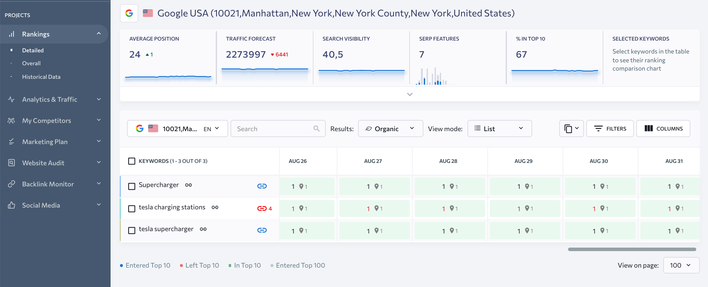Click the Backlink Monitor chain icon
The image size is (708, 287).
[11, 184]
